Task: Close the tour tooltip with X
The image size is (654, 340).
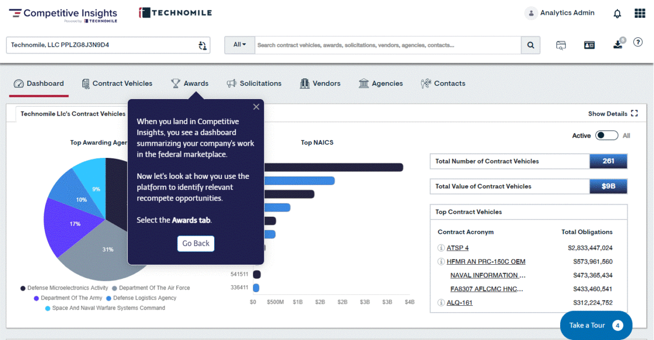Action: [256, 107]
